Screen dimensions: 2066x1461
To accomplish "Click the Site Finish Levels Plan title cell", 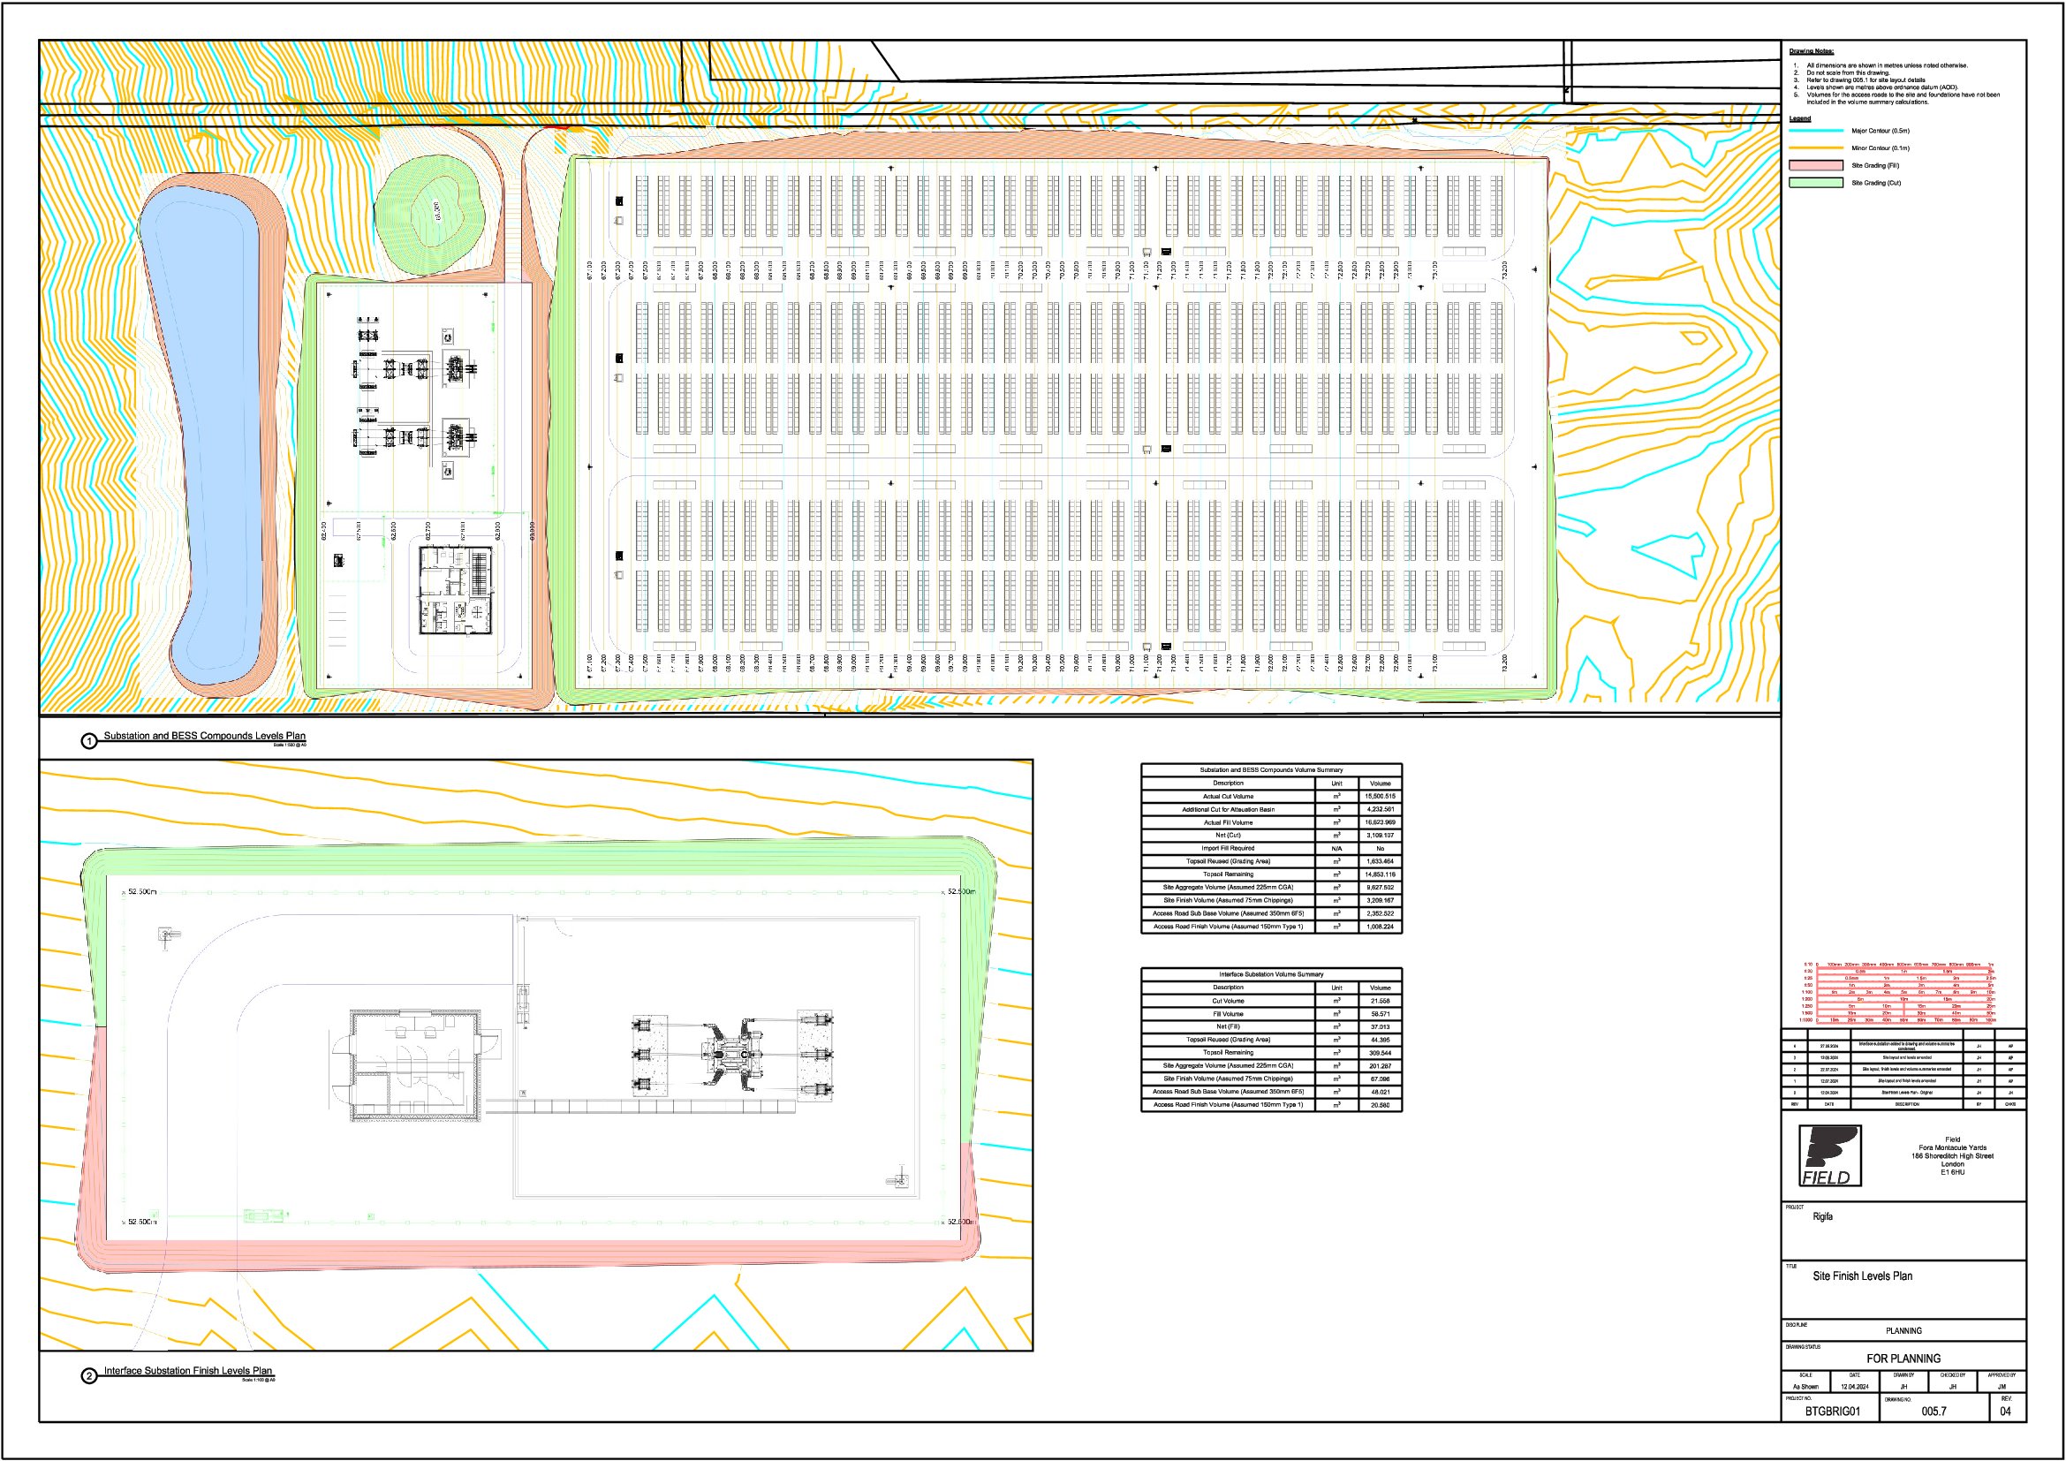I will 1903,1289.
